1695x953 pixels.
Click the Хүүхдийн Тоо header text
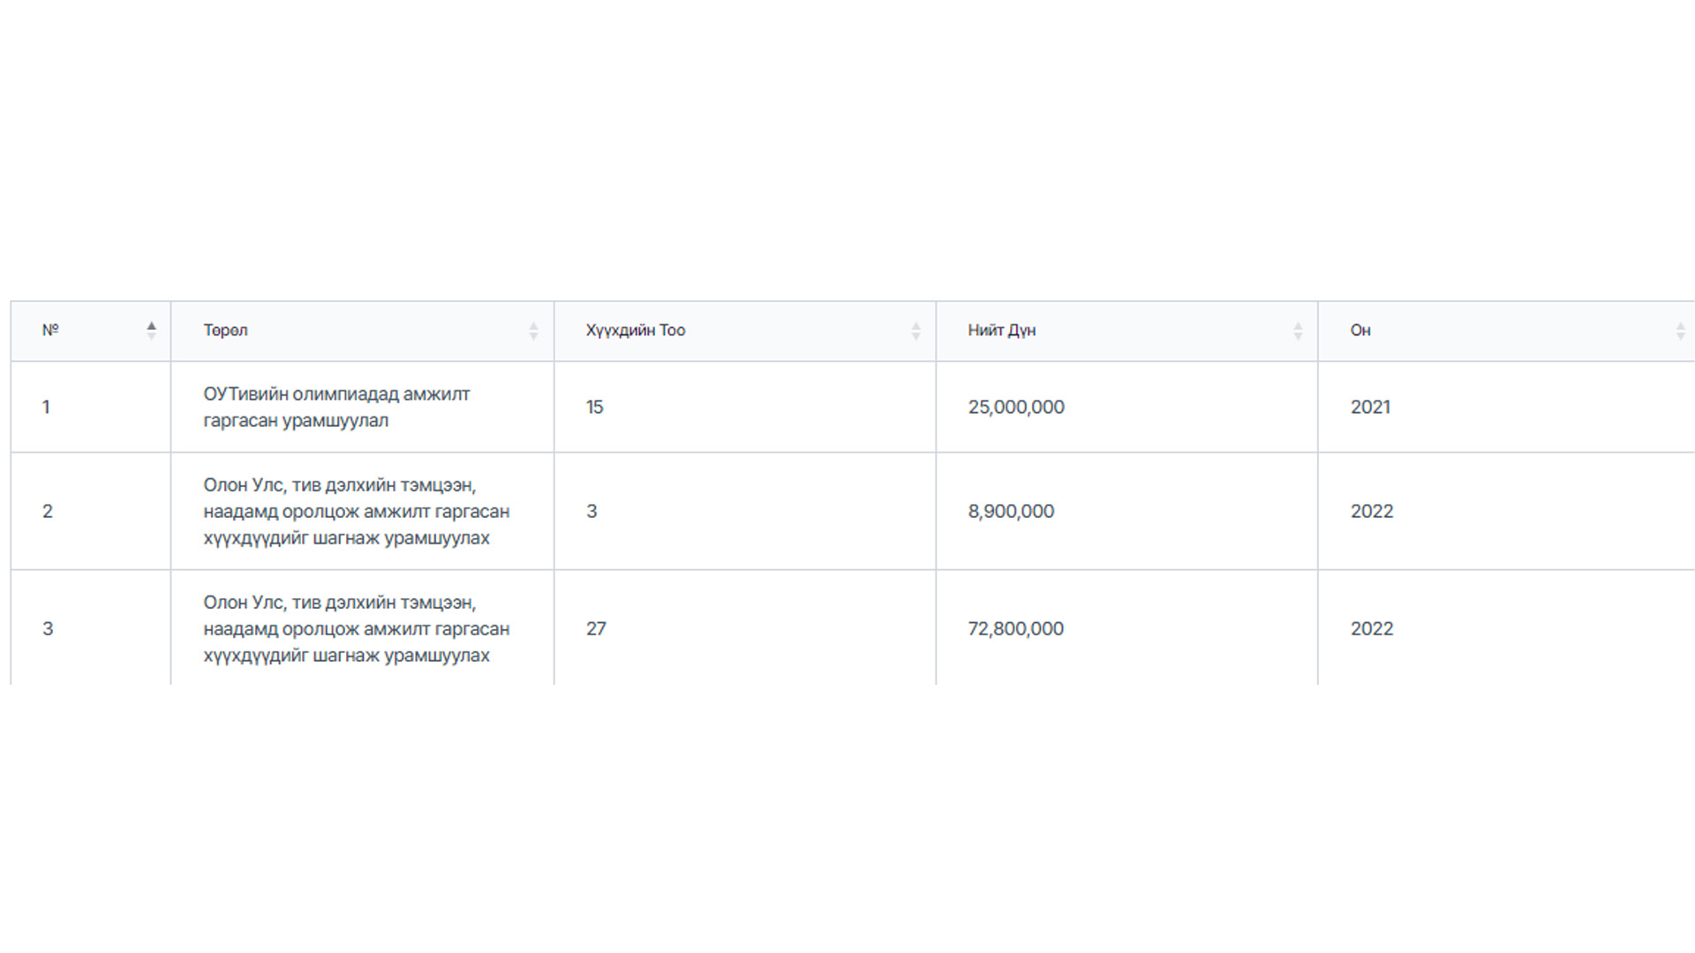[x=636, y=330]
